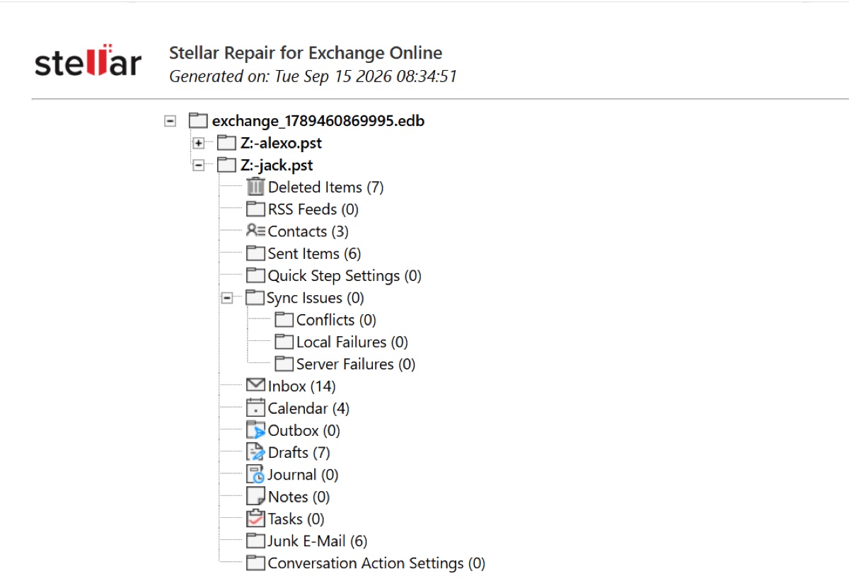Click the Journal clock icon
This screenshot has width=849, height=588.
255,475
